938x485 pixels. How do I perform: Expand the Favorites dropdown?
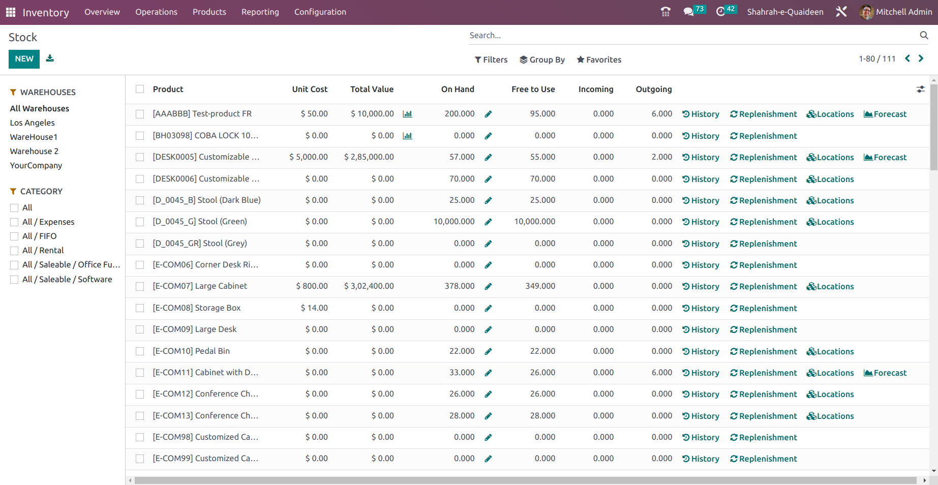click(x=599, y=59)
